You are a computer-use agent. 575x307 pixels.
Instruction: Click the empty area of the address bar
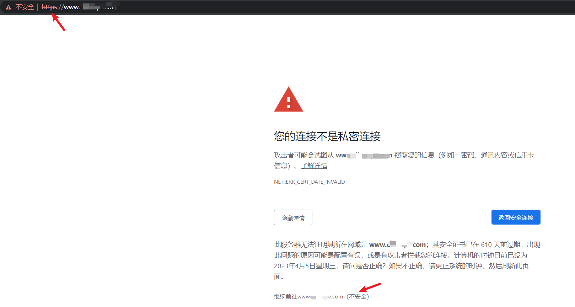(x=320, y=7)
